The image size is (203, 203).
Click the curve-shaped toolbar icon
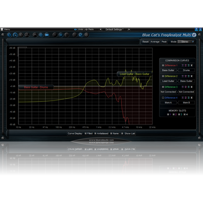(35, 35)
